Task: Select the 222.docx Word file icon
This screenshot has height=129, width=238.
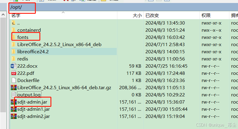Action: click(x=14, y=66)
